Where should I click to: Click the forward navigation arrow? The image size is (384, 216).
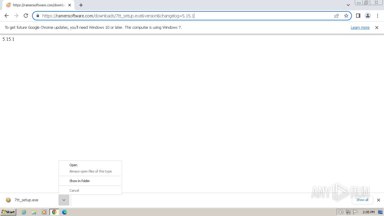coord(16,16)
